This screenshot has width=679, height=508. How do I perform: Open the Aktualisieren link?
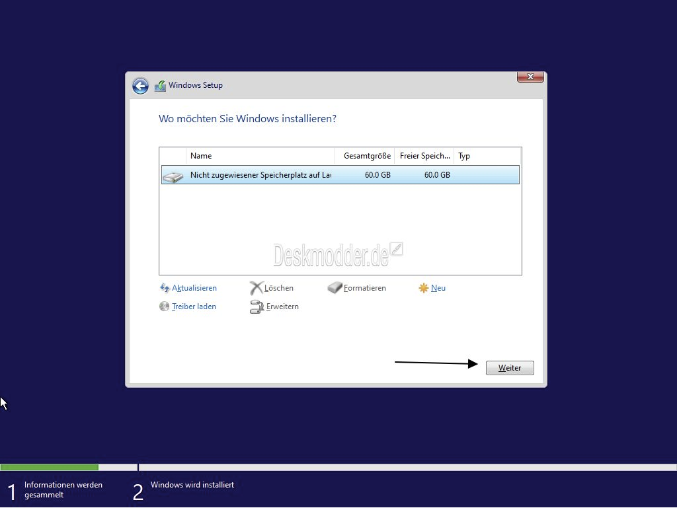tap(194, 288)
